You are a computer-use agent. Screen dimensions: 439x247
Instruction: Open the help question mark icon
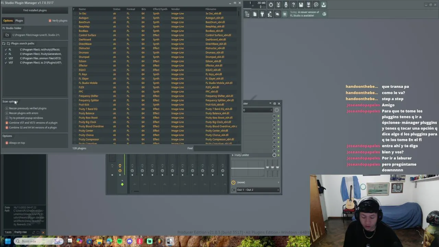[294, 5]
